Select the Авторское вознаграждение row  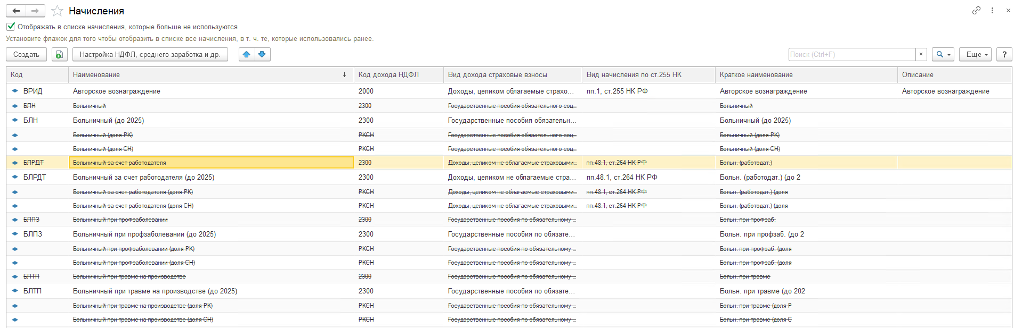[509, 91]
